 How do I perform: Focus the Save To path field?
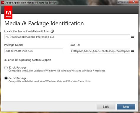(100, 51)
